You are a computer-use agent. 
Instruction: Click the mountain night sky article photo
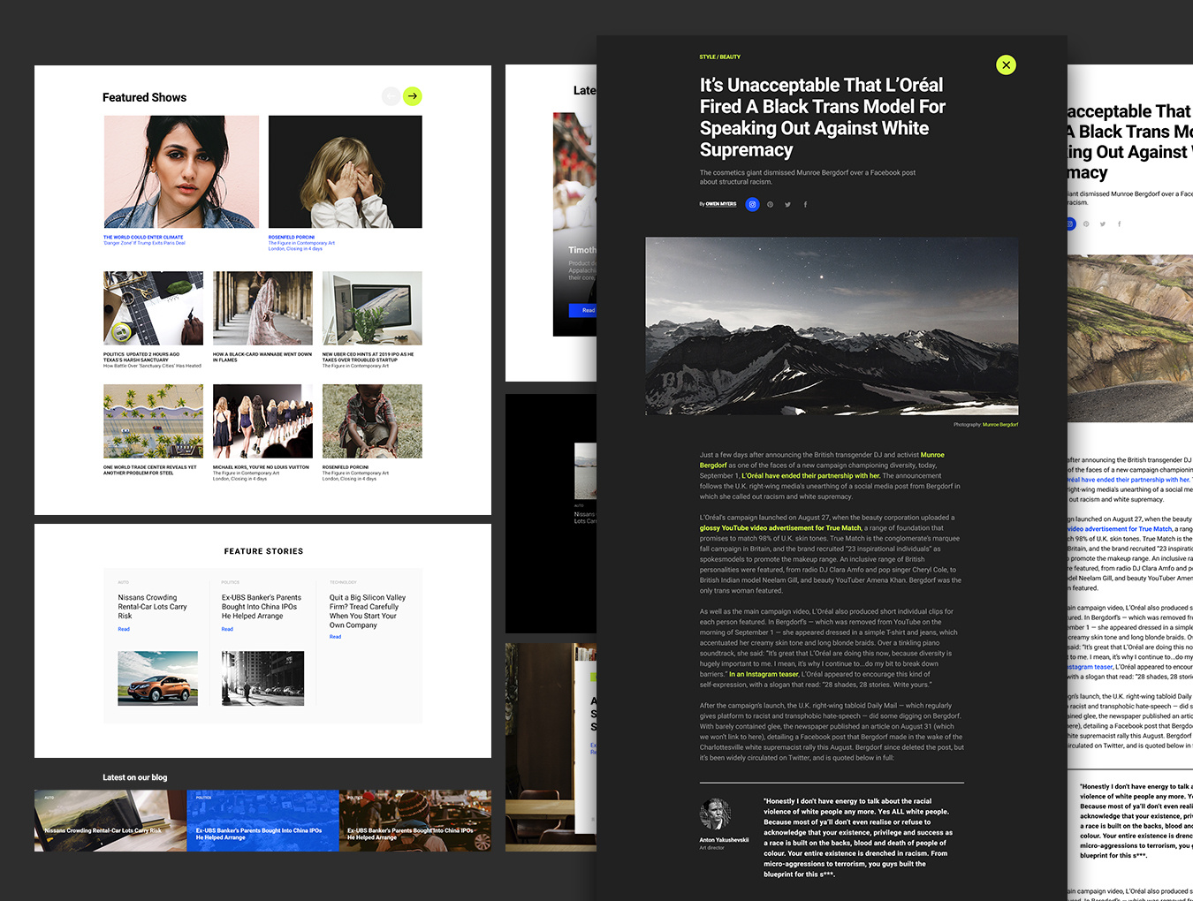(x=831, y=325)
